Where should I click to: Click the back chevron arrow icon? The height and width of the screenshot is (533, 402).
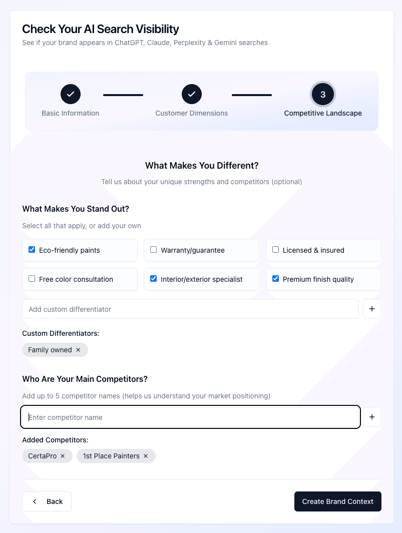tap(34, 501)
